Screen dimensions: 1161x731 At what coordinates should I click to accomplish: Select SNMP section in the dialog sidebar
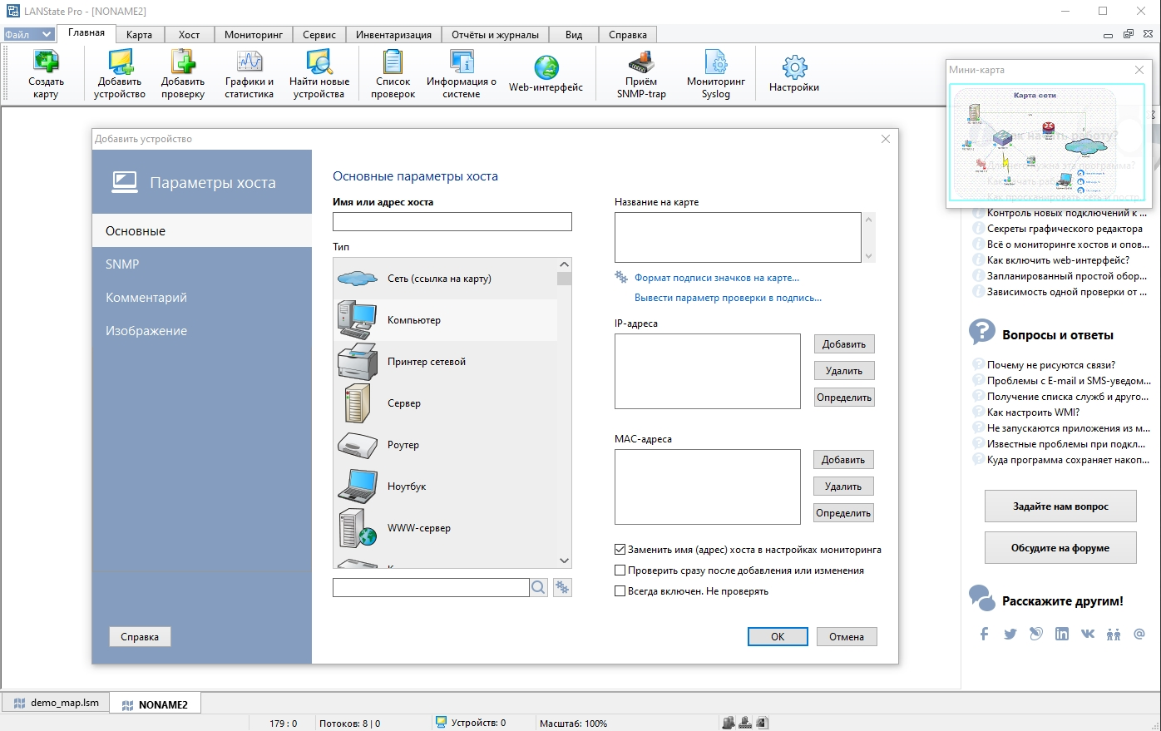(x=202, y=264)
